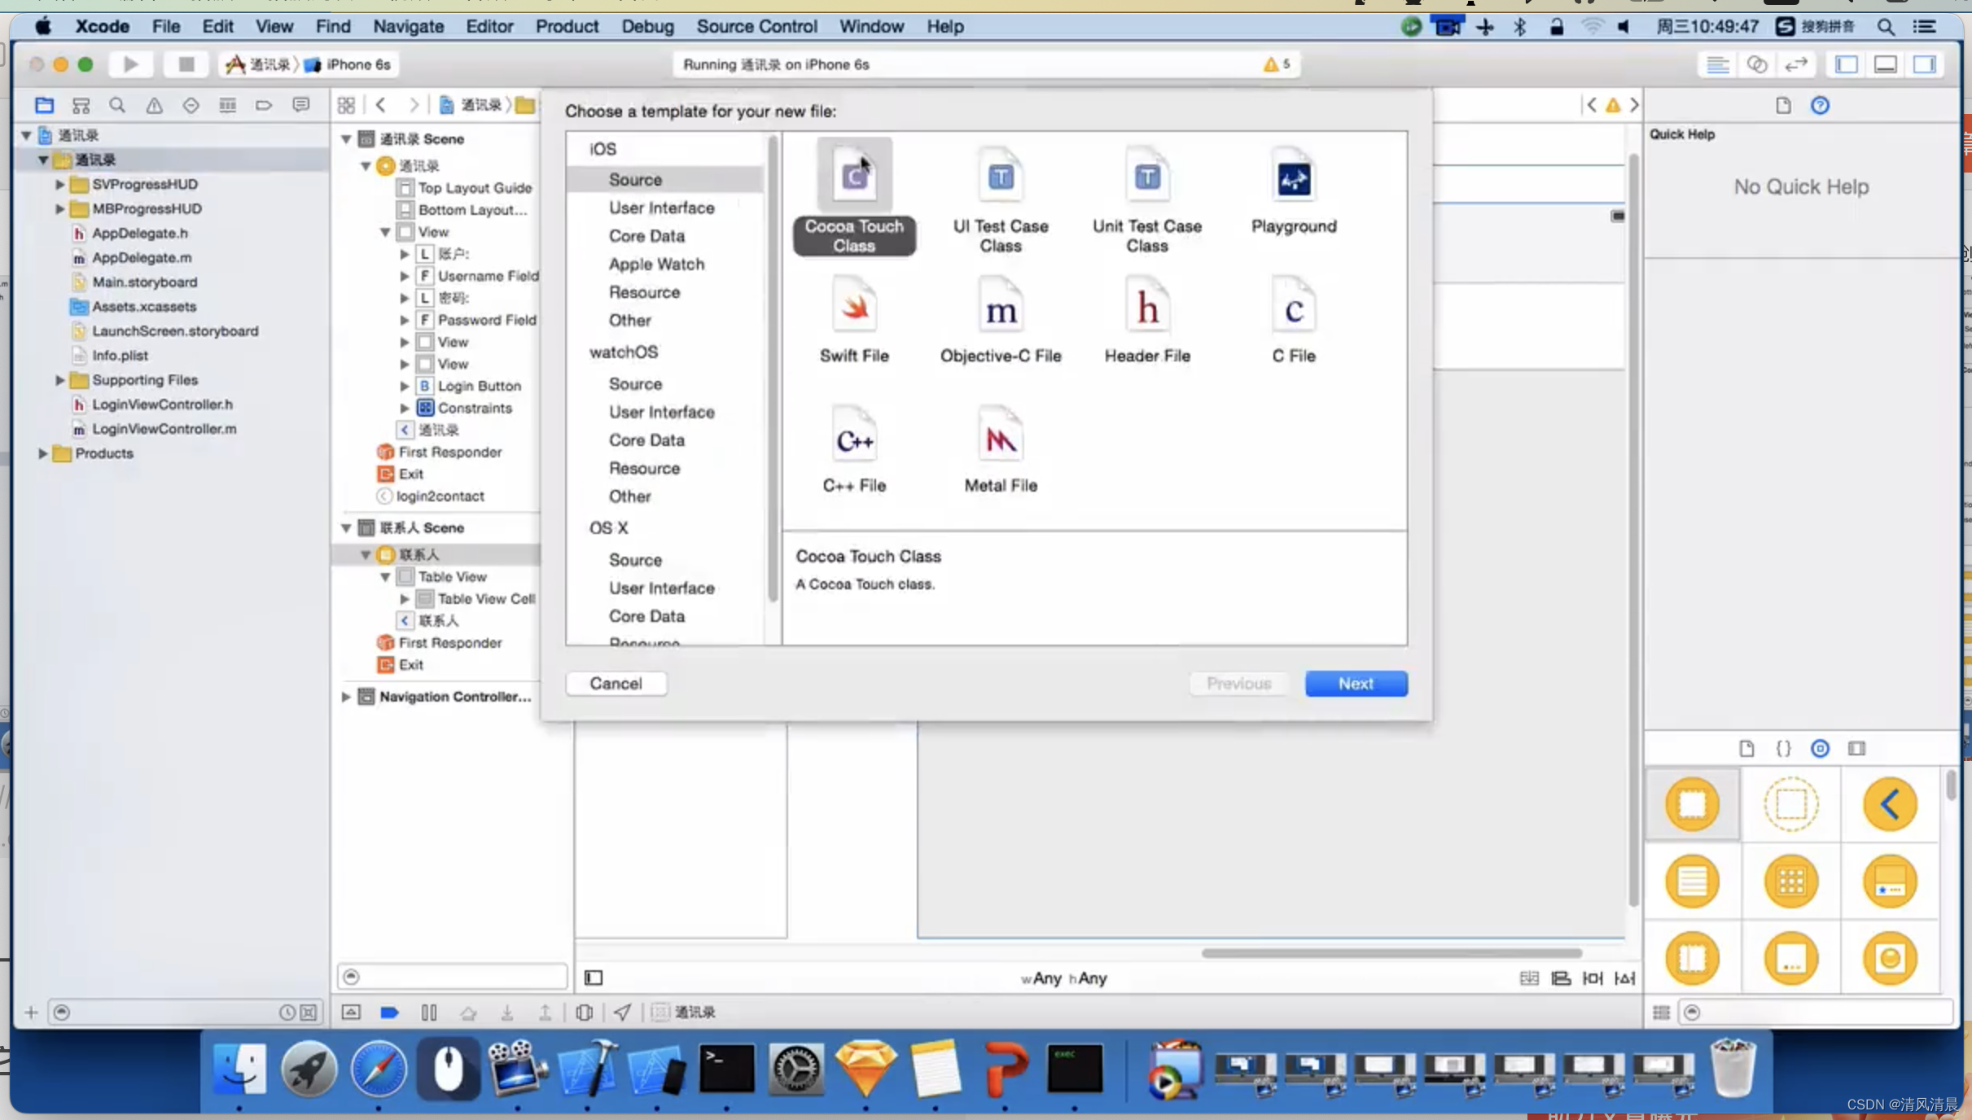Open the Source Control menu
The width and height of the screenshot is (1972, 1120).
point(756,26)
